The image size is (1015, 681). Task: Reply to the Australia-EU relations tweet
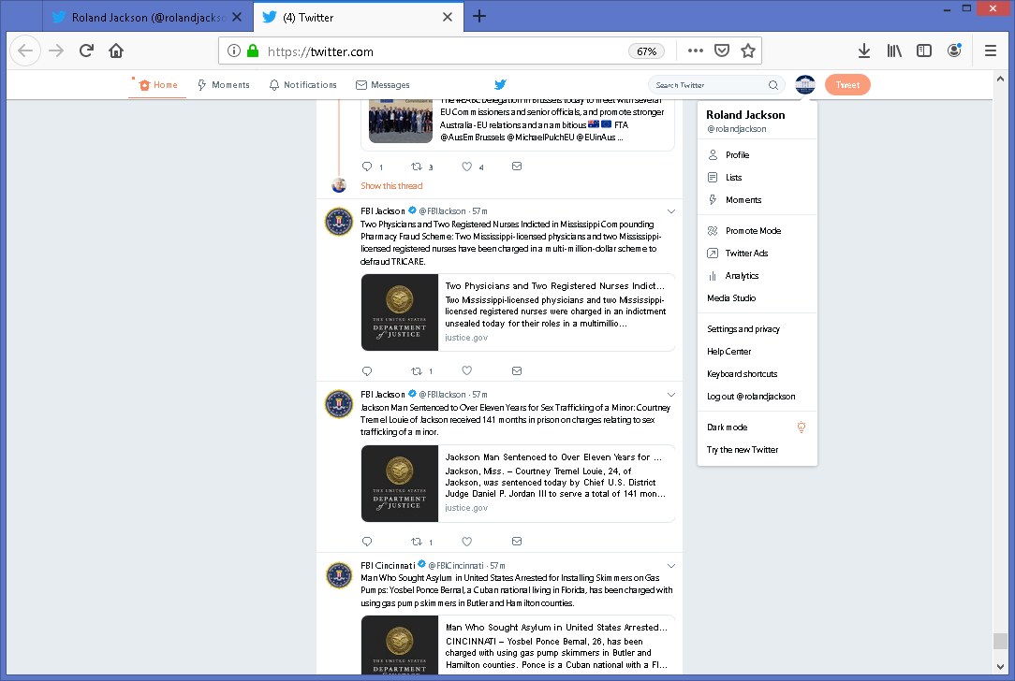(367, 167)
